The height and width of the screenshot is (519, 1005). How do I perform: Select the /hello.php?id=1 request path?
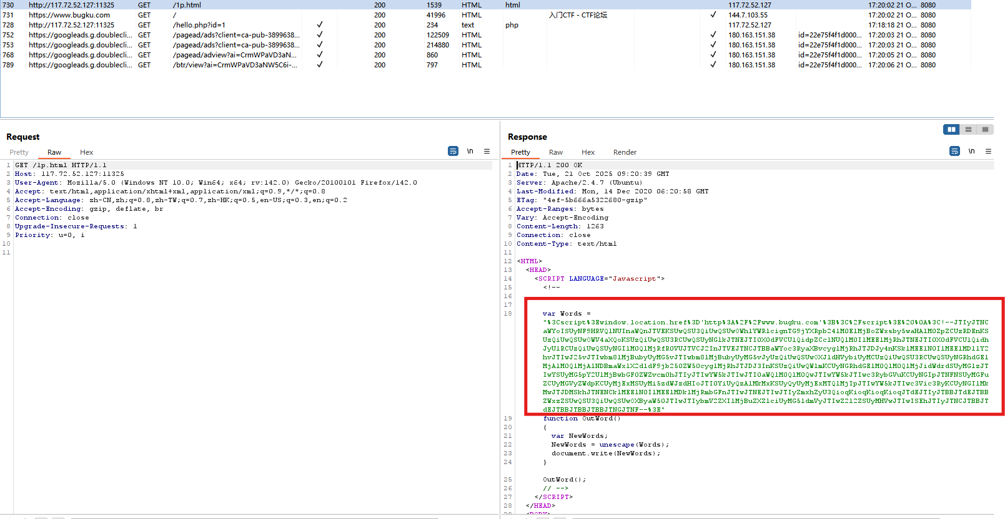tap(199, 25)
